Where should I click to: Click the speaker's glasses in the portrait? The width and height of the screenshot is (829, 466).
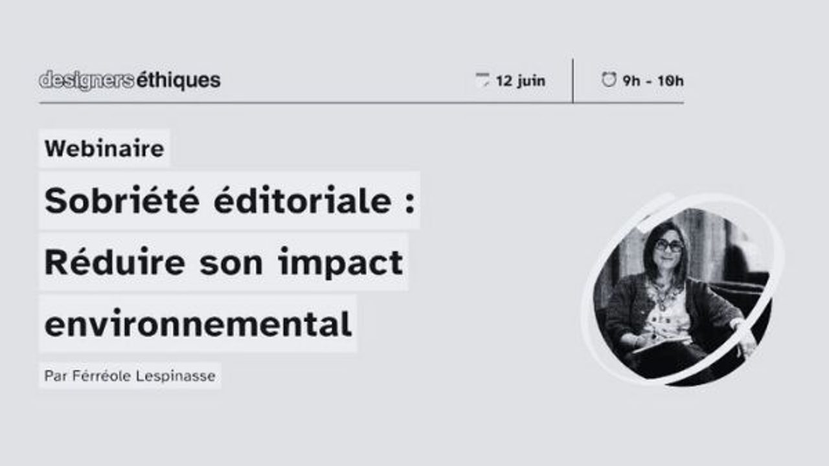pos(669,245)
